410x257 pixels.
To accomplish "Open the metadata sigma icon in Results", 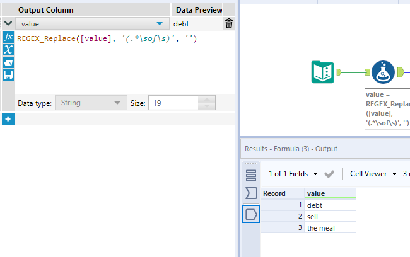I will [251, 193].
